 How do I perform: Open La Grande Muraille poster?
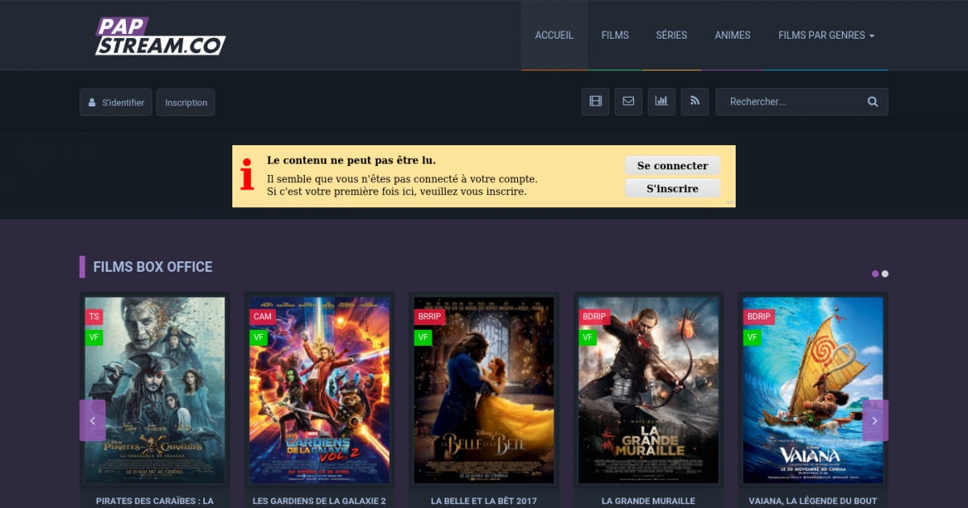click(x=648, y=390)
